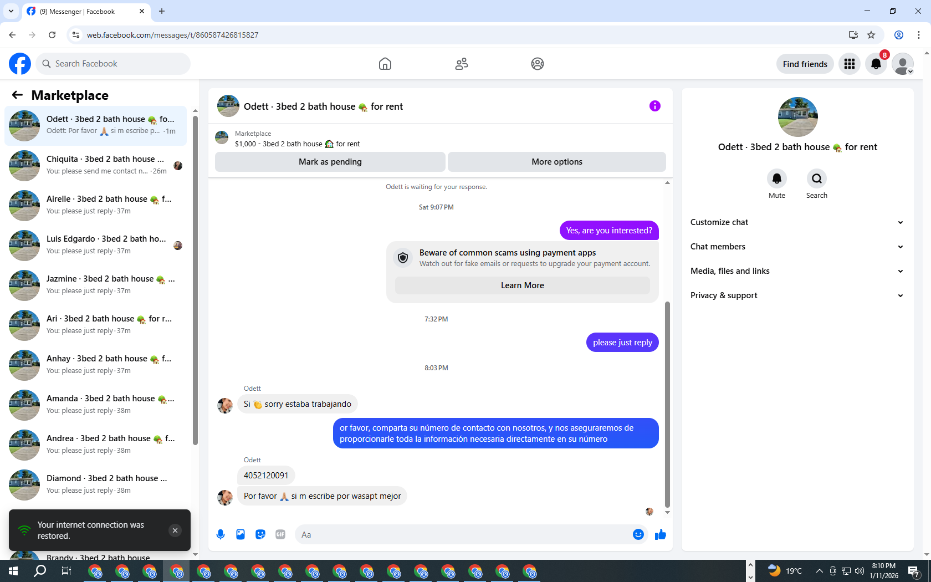931x582 pixels.
Task: Go back using the Marketplace back arrow
Action: [18, 95]
